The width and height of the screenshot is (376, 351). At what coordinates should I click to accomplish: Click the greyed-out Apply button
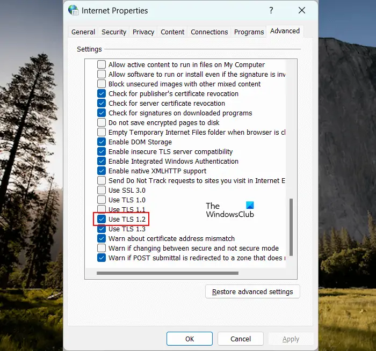click(x=291, y=339)
